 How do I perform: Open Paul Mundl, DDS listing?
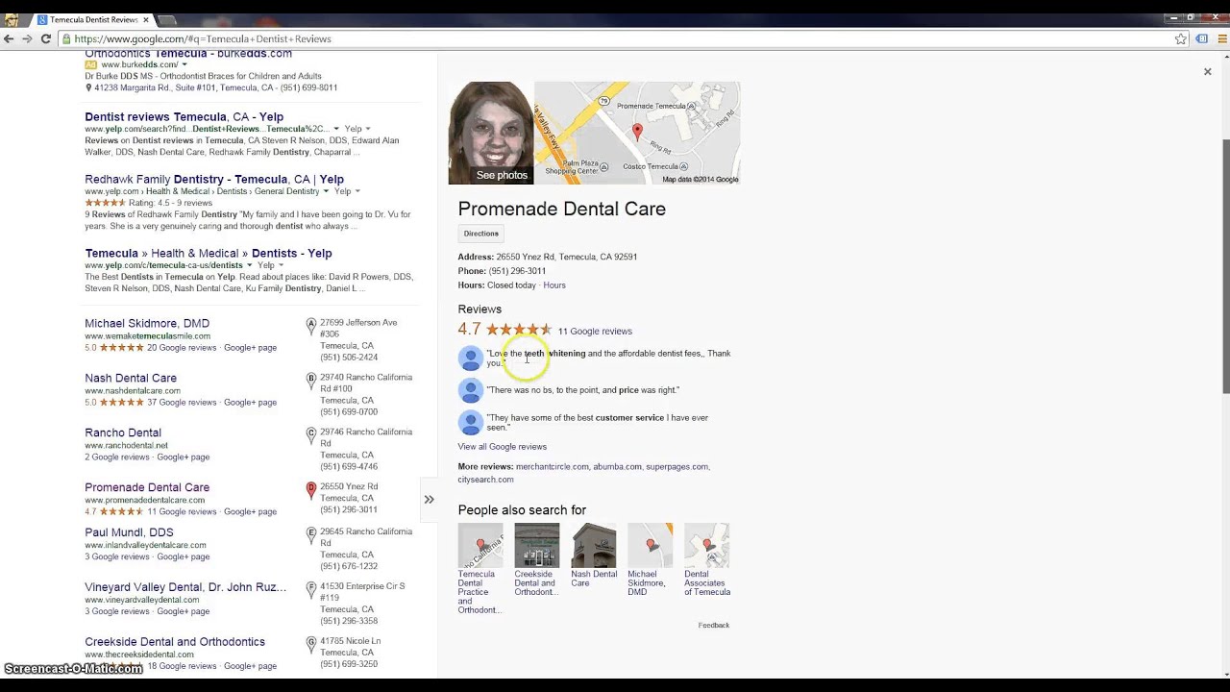[x=129, y=533]
